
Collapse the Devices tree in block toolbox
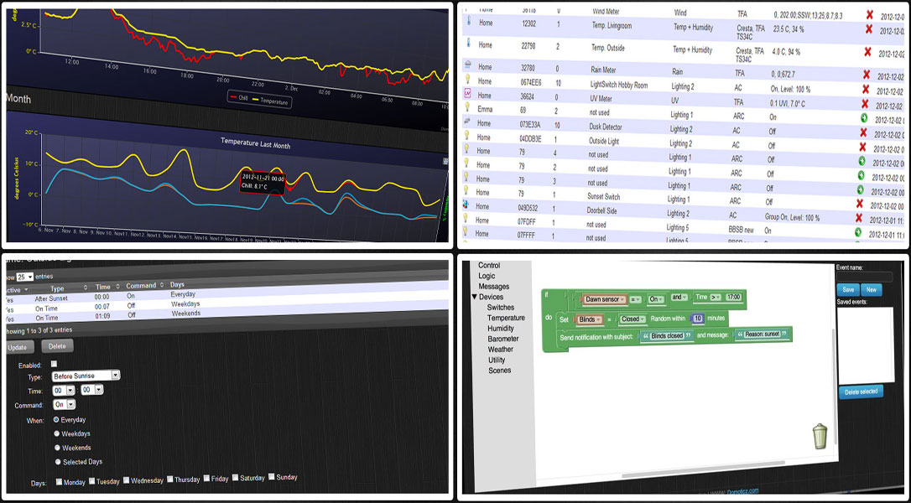click(x=475, y=297)
